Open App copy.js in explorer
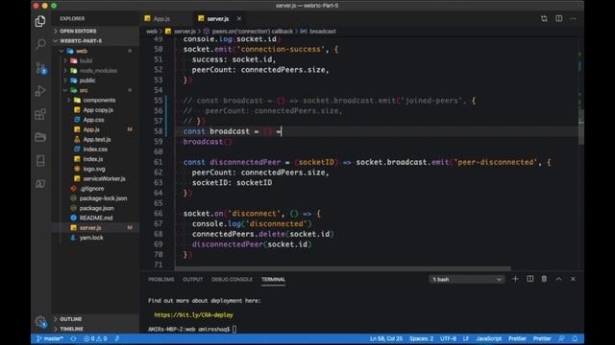This screenshot has height=345, width=615. point(98,110)
